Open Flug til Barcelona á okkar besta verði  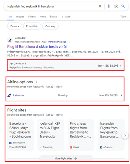(x=37, y=47)
